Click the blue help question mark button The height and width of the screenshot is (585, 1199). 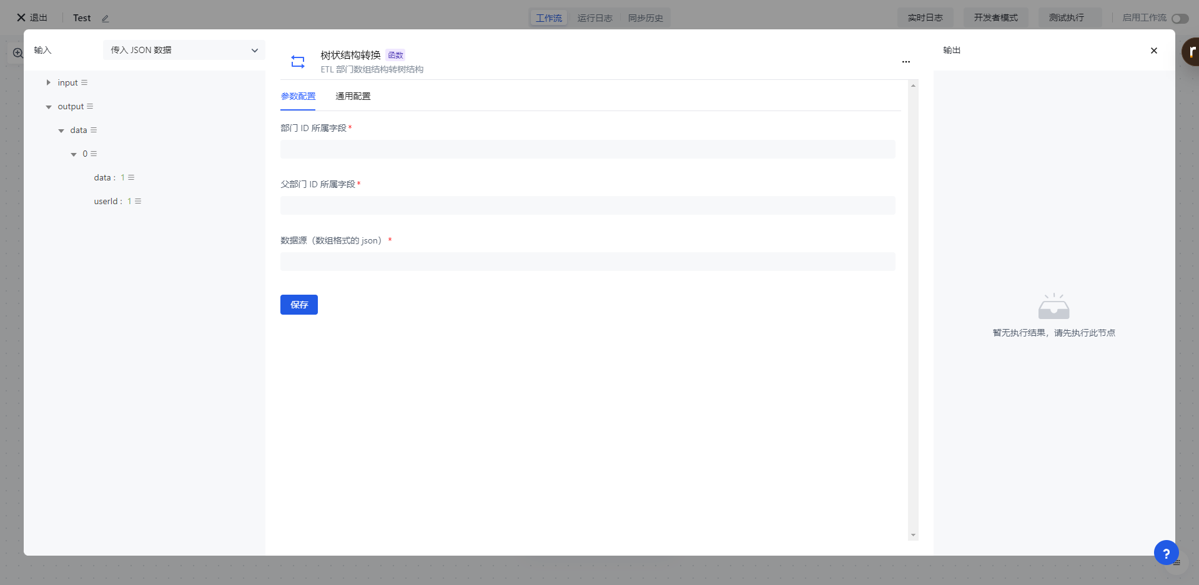point(1166,553)
